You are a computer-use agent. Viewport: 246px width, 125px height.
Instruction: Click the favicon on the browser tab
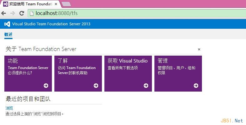point(5,4)
